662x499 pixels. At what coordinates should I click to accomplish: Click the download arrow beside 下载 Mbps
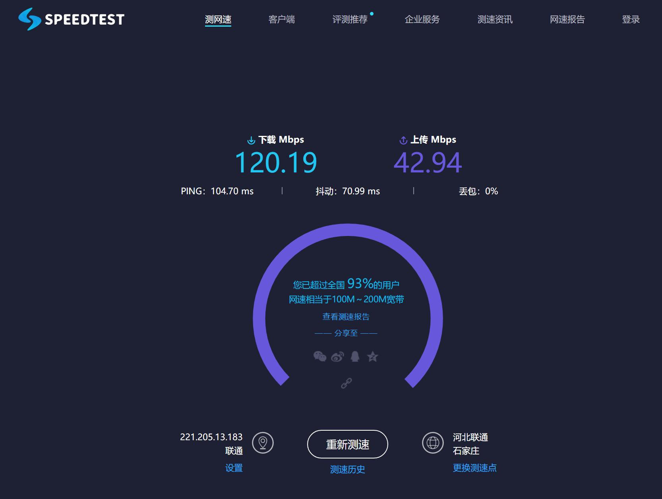(251, 139)
